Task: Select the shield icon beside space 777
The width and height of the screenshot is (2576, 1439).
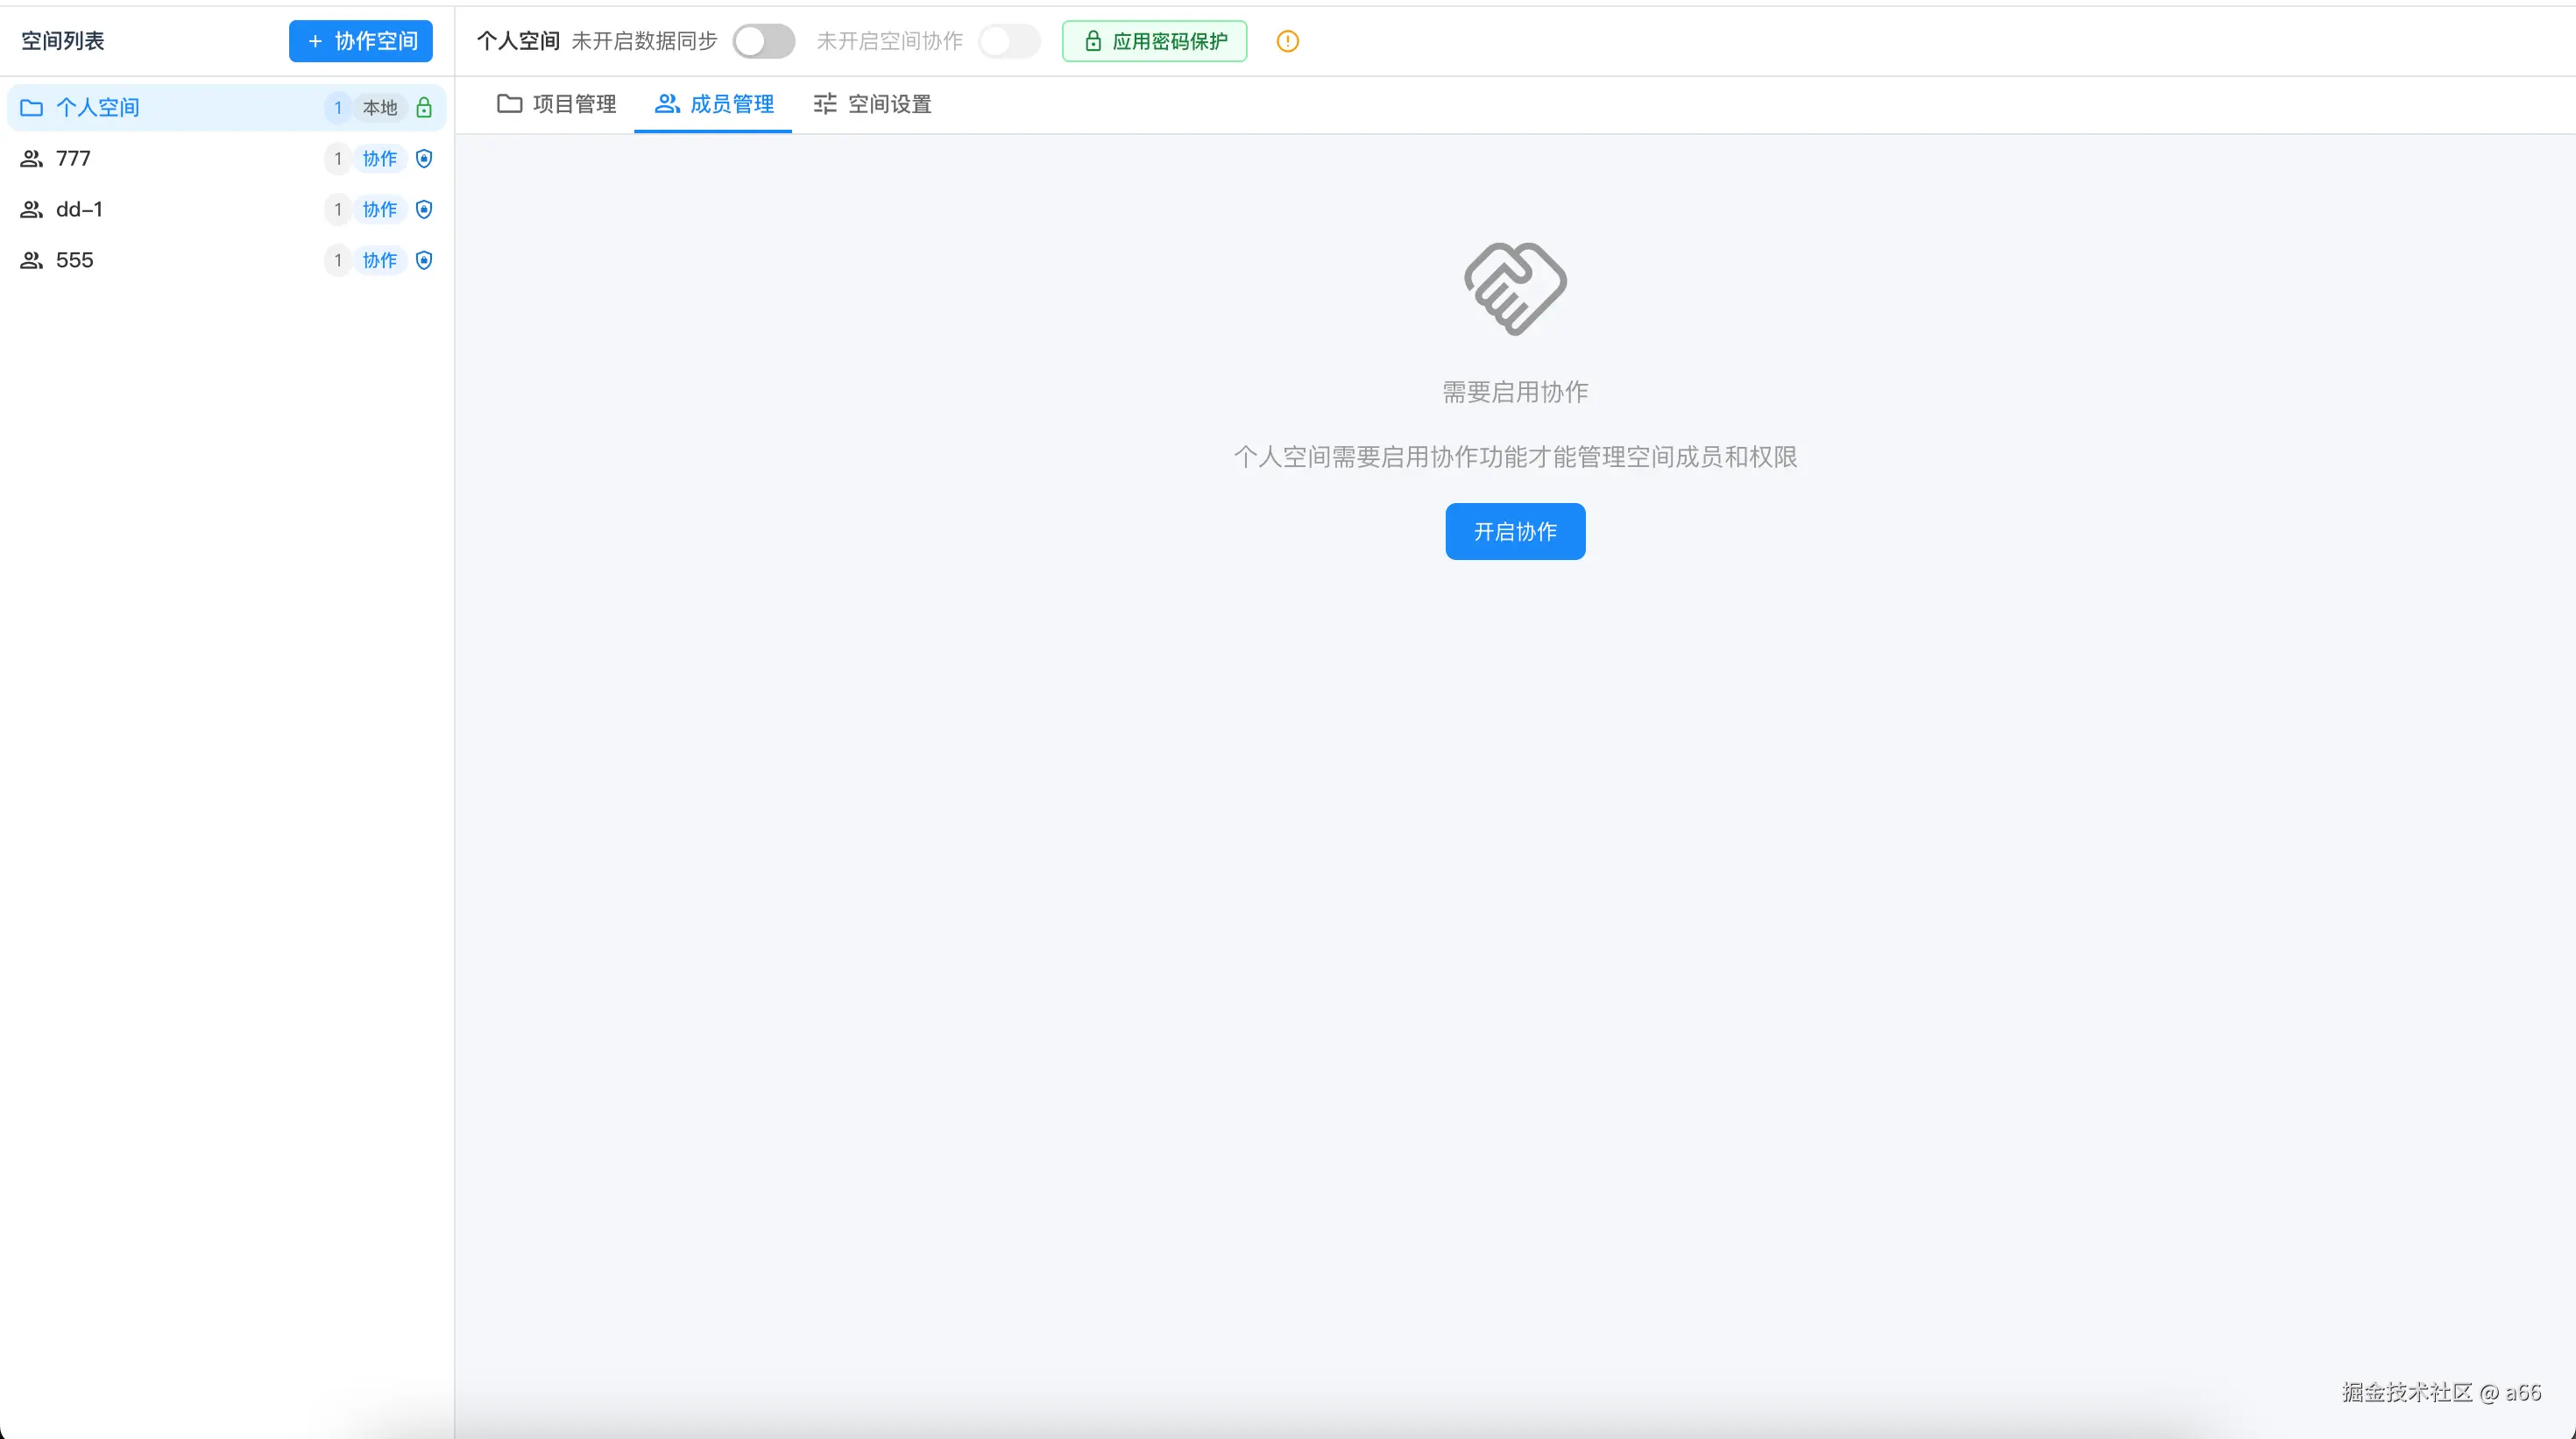Action: click(424, 158)
